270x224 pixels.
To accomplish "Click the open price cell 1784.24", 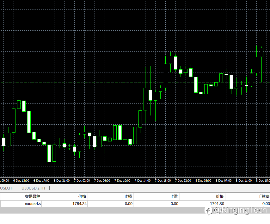I will pos(79,204).
